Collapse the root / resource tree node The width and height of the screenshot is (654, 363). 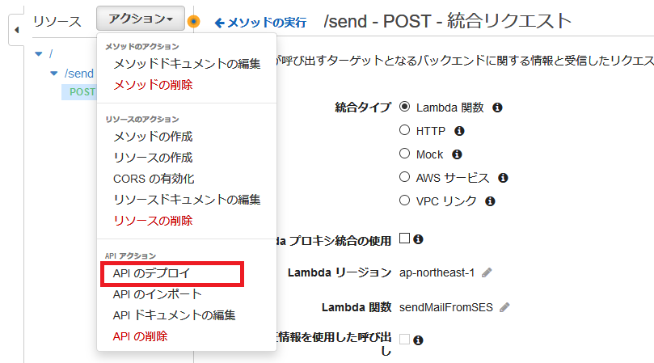(x=38, y=54)
